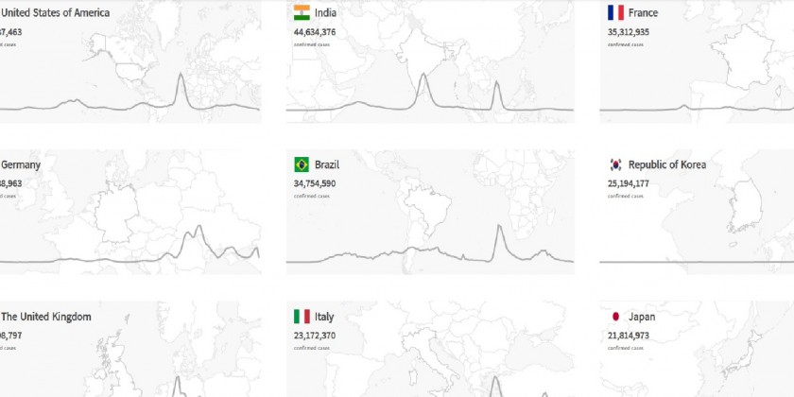This screenshot has height=397, width=794.
Task: Click the Republic of Korea flag icon
Action: (x=614, y=164)
